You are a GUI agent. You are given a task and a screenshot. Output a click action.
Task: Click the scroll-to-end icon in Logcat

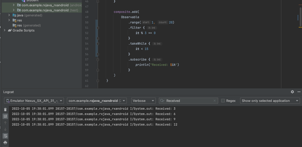tap(5, 116)
